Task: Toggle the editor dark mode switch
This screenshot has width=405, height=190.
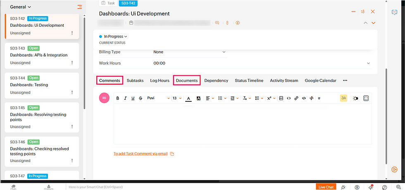Action: click(x=356, y=98)
